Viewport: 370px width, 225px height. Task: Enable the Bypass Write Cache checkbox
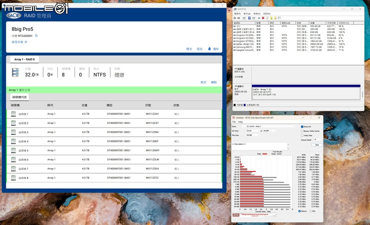coord(302,131)
